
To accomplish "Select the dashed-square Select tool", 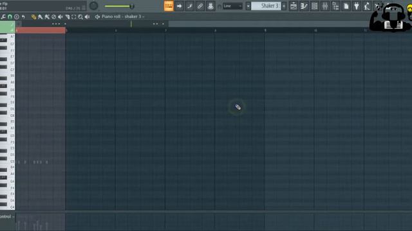I will [74, 17].
